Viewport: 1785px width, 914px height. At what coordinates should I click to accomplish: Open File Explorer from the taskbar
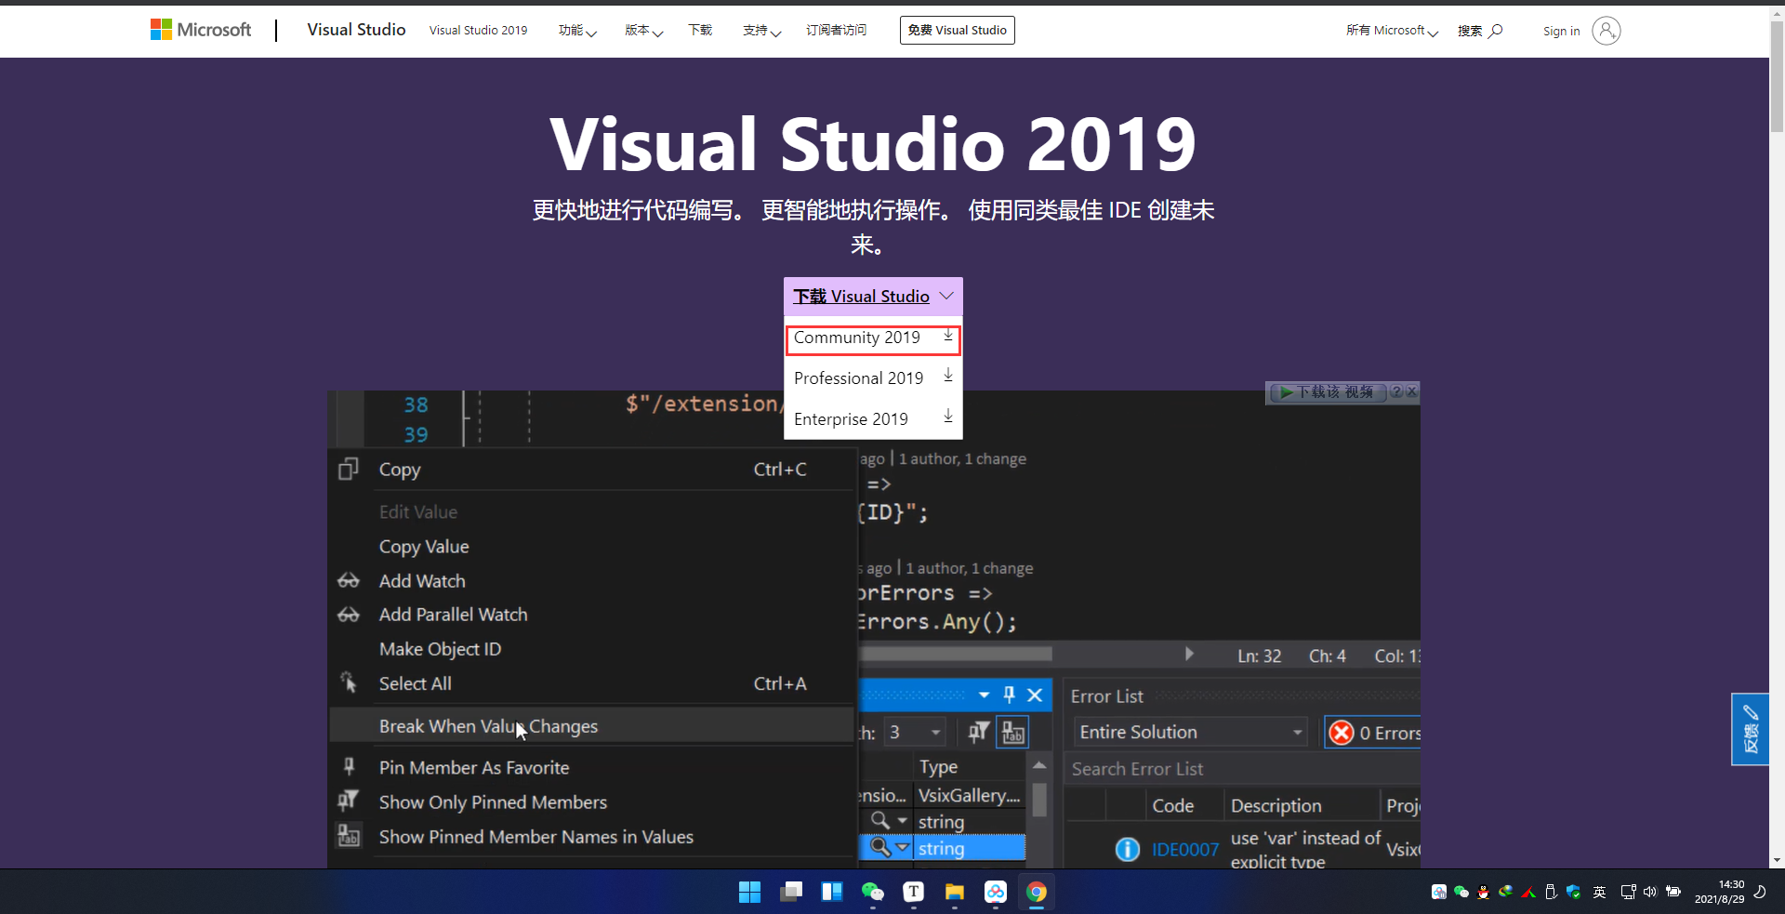[x=954, y=892]
